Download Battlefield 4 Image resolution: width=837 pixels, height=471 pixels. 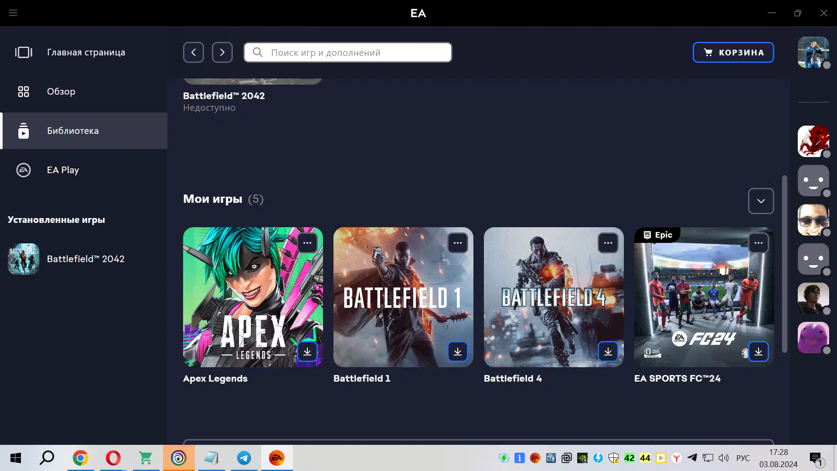point(608,352)
